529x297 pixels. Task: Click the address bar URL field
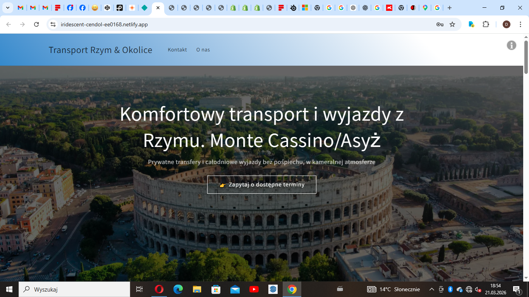click(x=232, y=24)
